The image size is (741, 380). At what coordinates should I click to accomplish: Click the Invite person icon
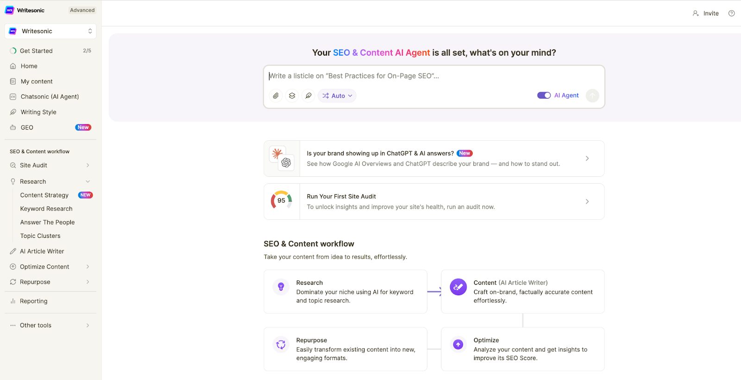pos(696,13)
